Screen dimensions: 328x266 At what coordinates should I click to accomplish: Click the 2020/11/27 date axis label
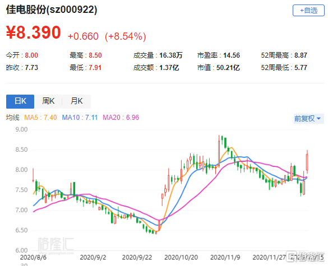click(x=269, y=258)
